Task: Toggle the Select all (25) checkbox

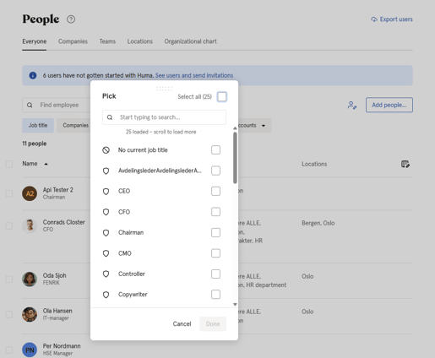Action: (222, 96)
